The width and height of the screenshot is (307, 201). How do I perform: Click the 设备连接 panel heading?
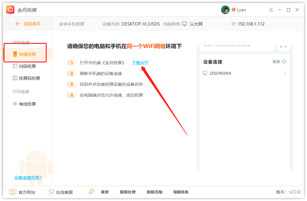(212, 62)
